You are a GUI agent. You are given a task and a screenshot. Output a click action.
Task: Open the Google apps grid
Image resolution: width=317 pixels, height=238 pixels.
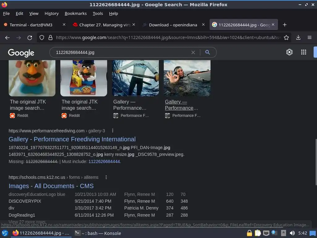point(303,52)
